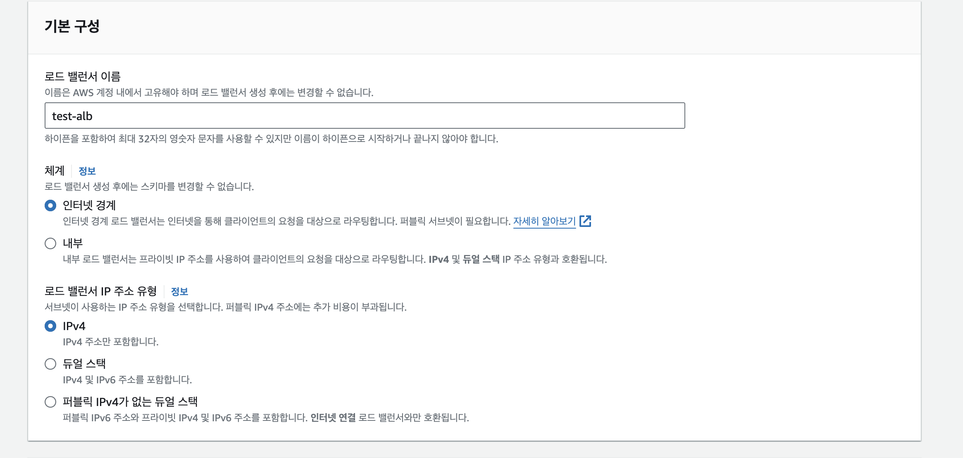This screenshot has height=458, width=963.
Task: Click the 내부 option label text
Action: coord(73,243)
